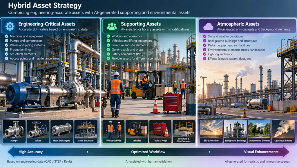This screenshot has width=297, height=167.
Task: Click the checkmark next to Access points and maintenance areas
Action: (x=6, y=59)
